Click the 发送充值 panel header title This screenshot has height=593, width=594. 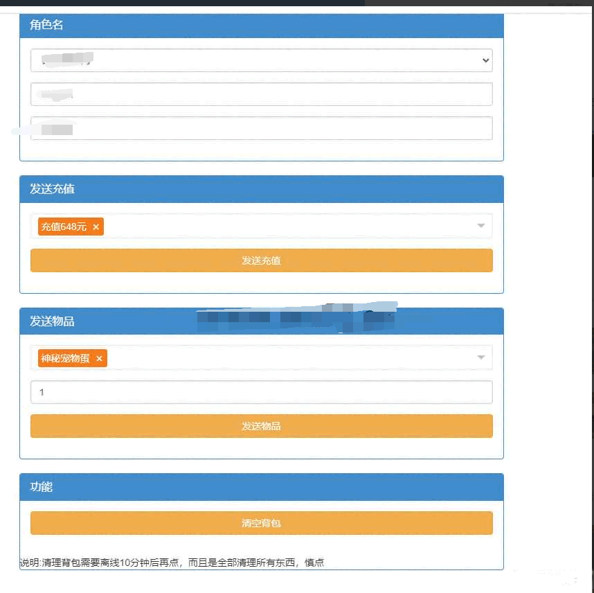click(52, 189)
